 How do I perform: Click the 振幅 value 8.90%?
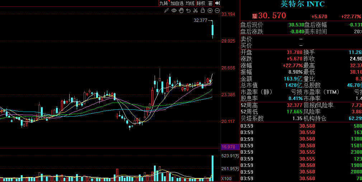[x=295, y=72]
